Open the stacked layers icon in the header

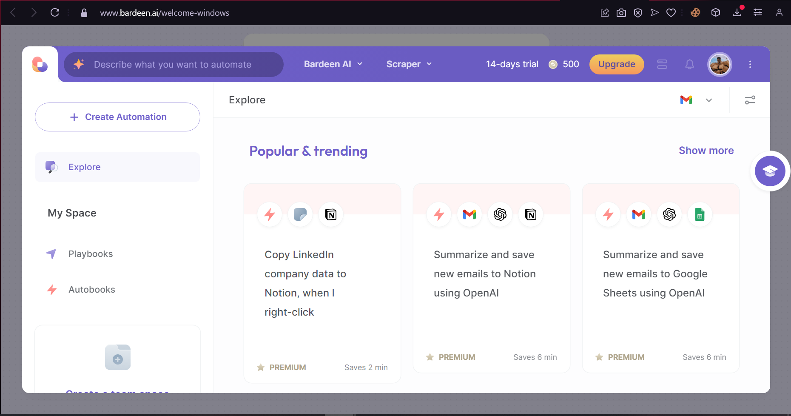pyautogui.click(x=662, y=64)
